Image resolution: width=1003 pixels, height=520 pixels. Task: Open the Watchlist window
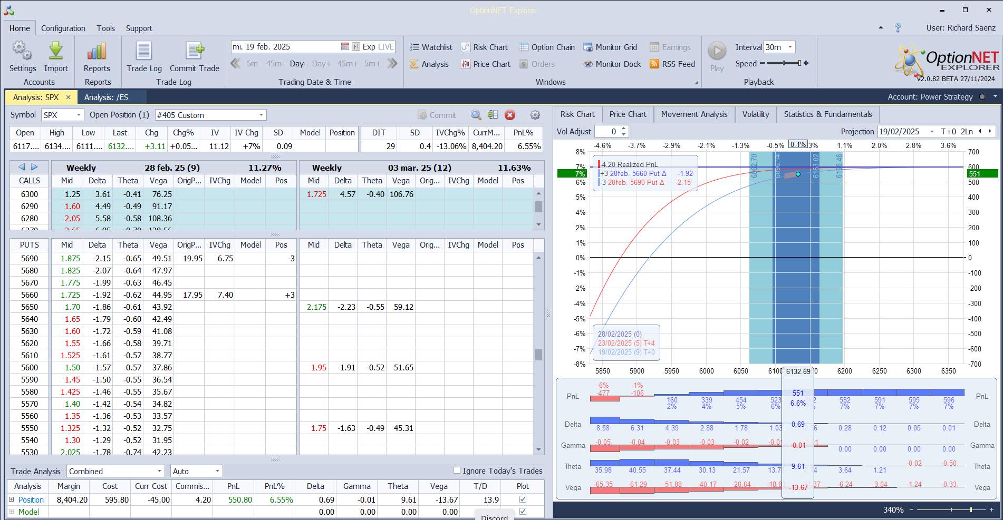[x=431, y=47]
